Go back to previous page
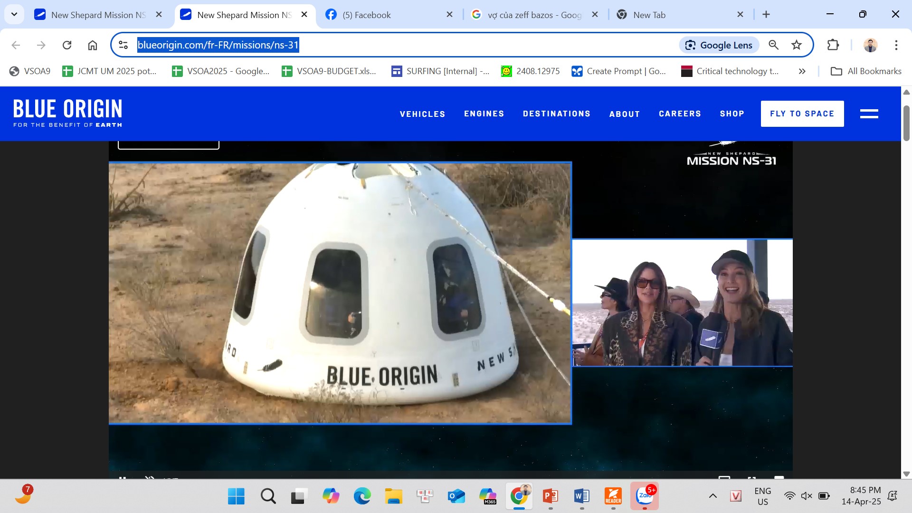Screen dimensions: 912x513 click(x=16, y=45)
